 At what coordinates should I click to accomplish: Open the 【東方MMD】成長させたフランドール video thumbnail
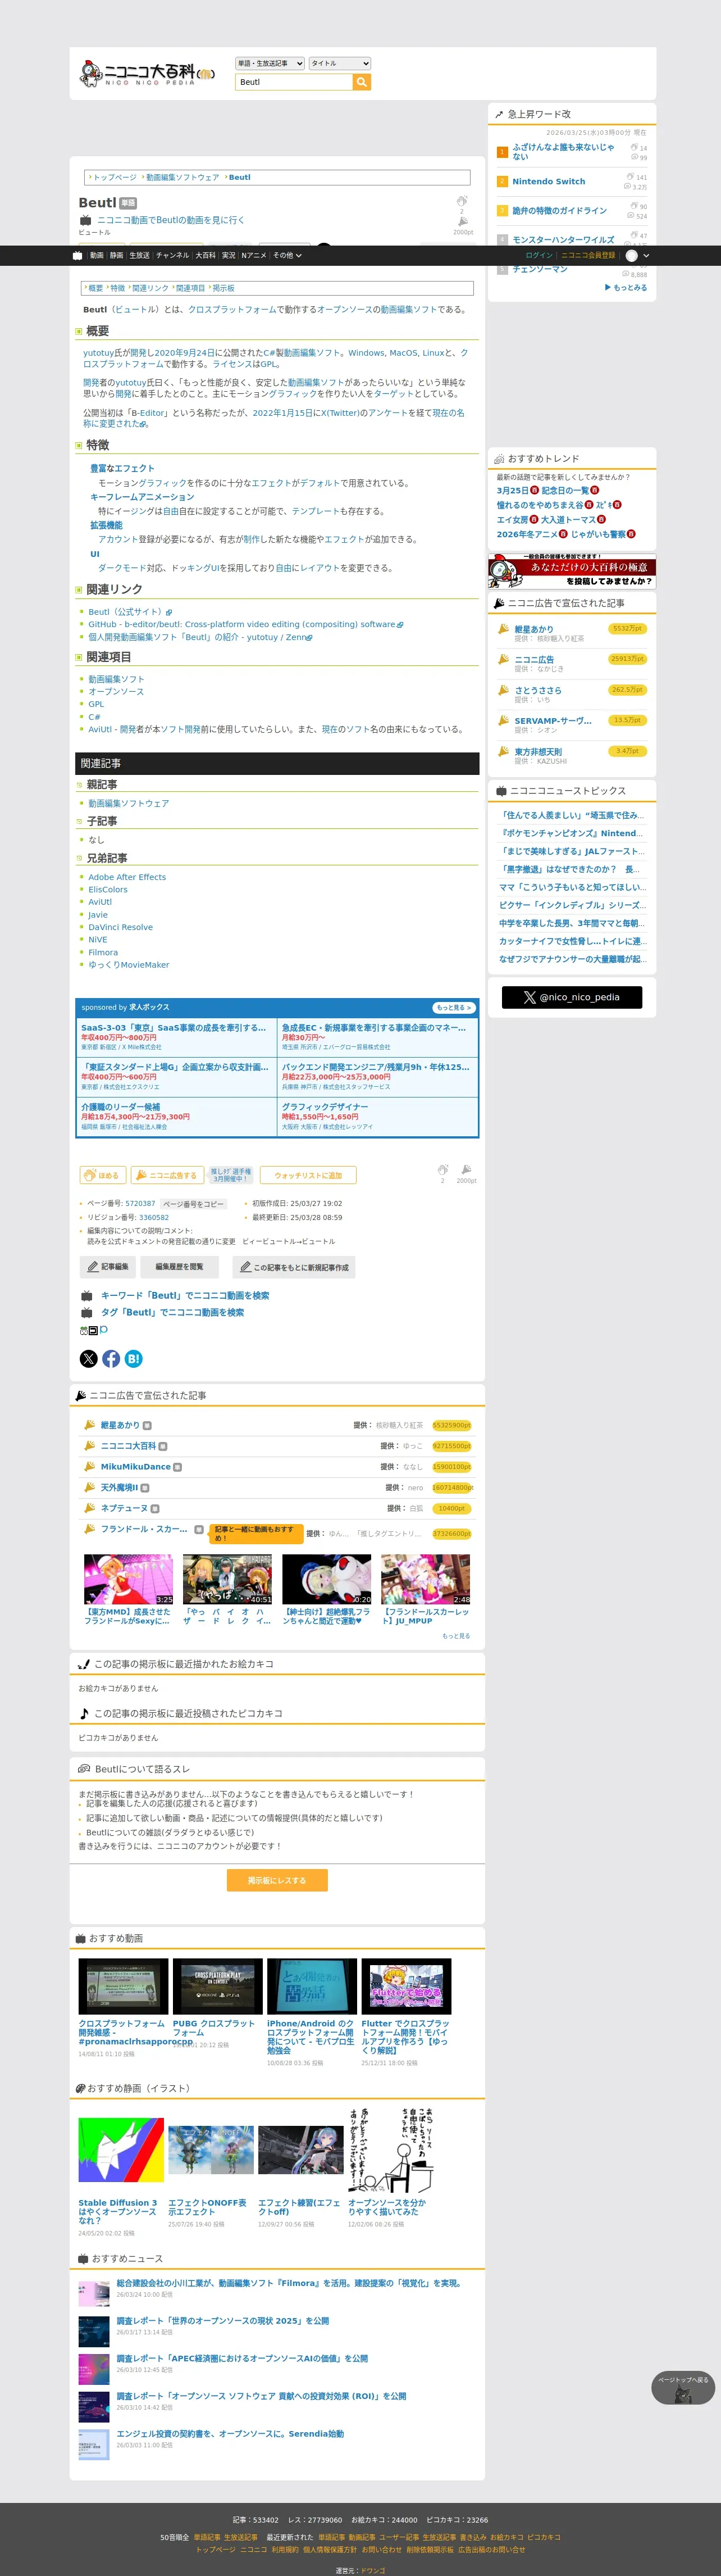[x=129, y=1580]
